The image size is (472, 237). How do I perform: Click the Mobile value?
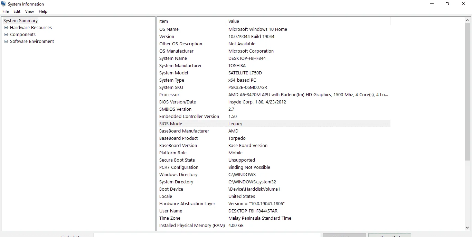tap(235, 153)
